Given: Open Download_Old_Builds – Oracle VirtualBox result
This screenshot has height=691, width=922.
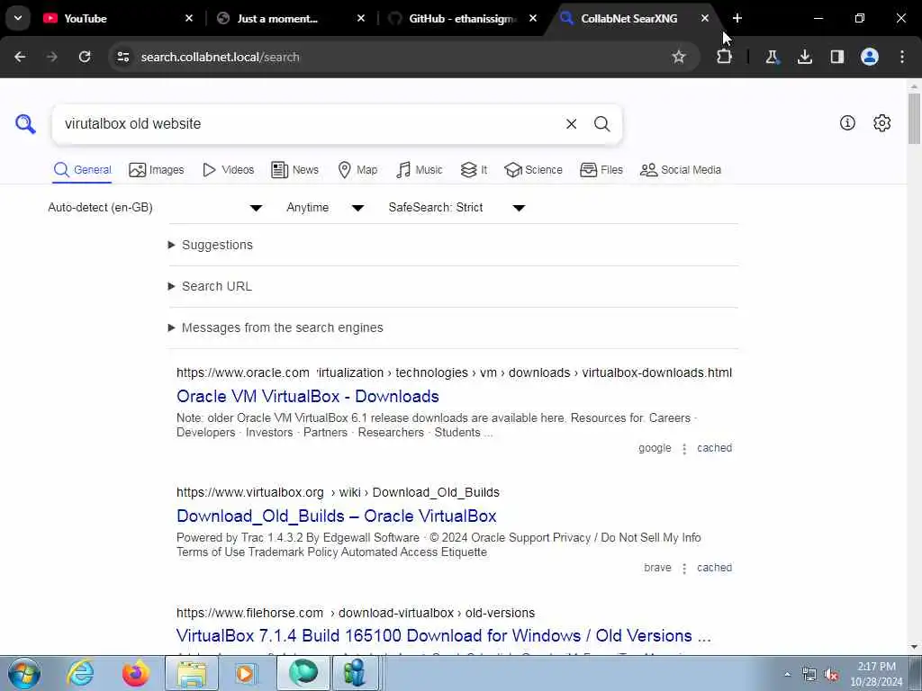Looking at the screenshot, I should [337, 516].
